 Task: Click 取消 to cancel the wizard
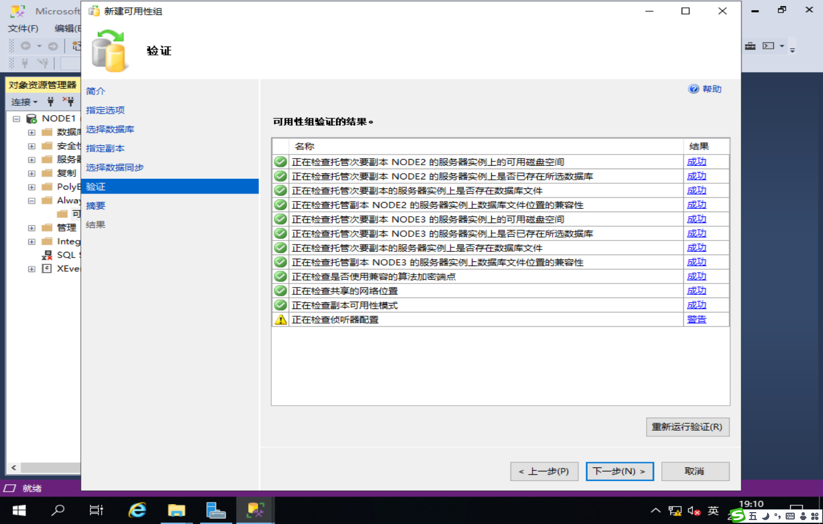[695, 471]
